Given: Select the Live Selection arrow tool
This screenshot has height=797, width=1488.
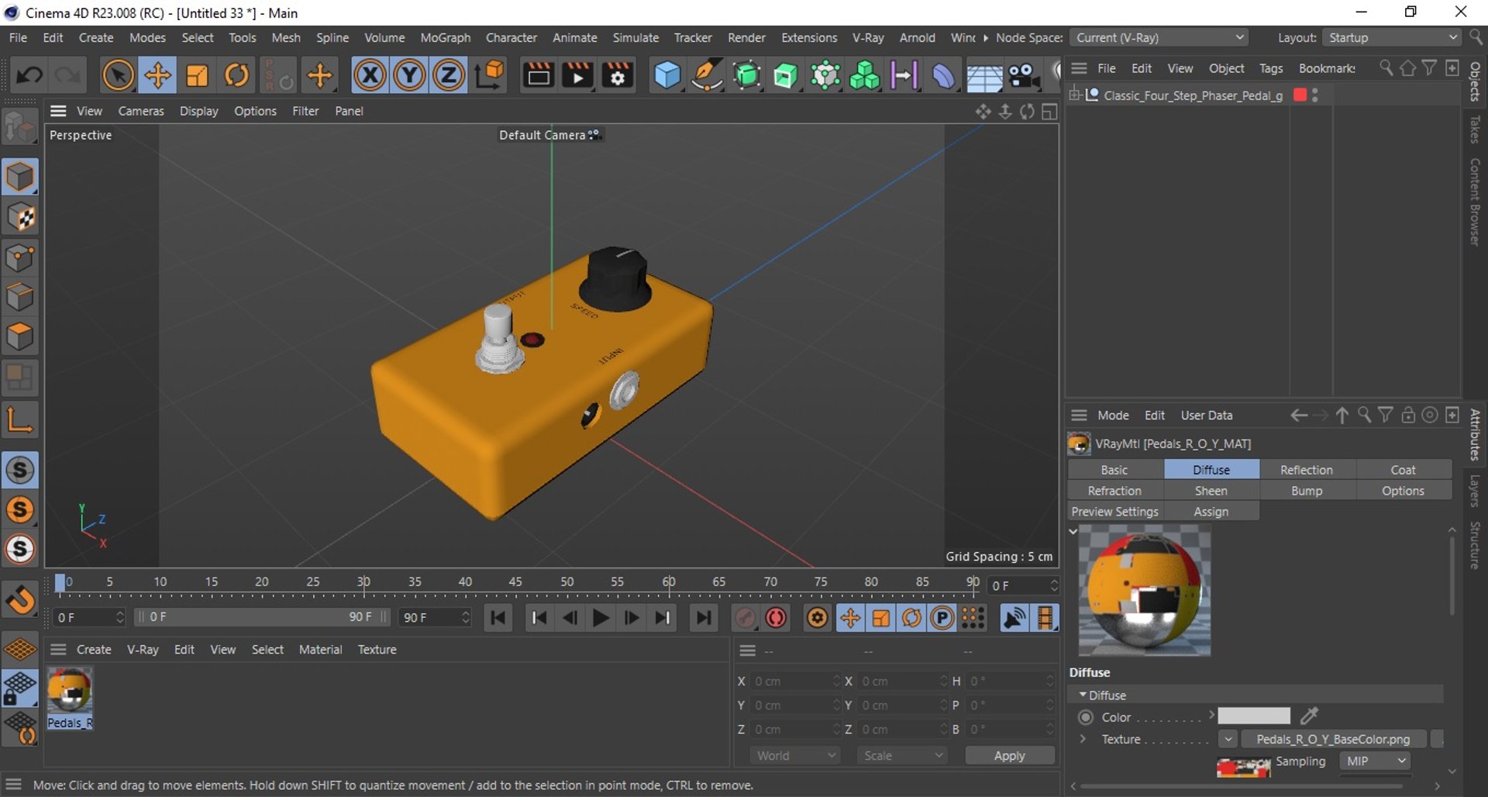Looking at the screenshot, I should point(118,75).
